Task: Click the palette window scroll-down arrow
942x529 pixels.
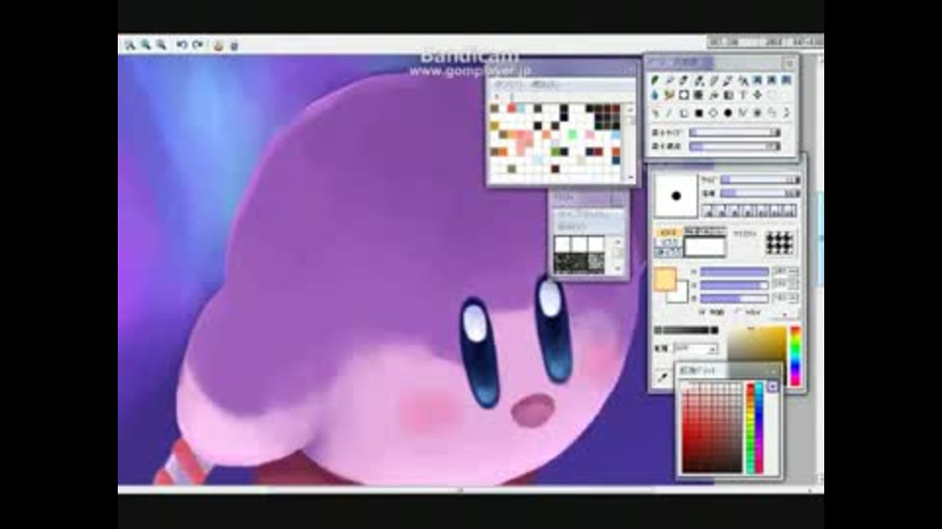Action: click(x=631, y=177)
